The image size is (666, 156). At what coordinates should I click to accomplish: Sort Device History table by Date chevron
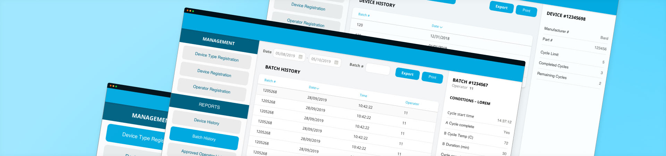pos(441,27)
